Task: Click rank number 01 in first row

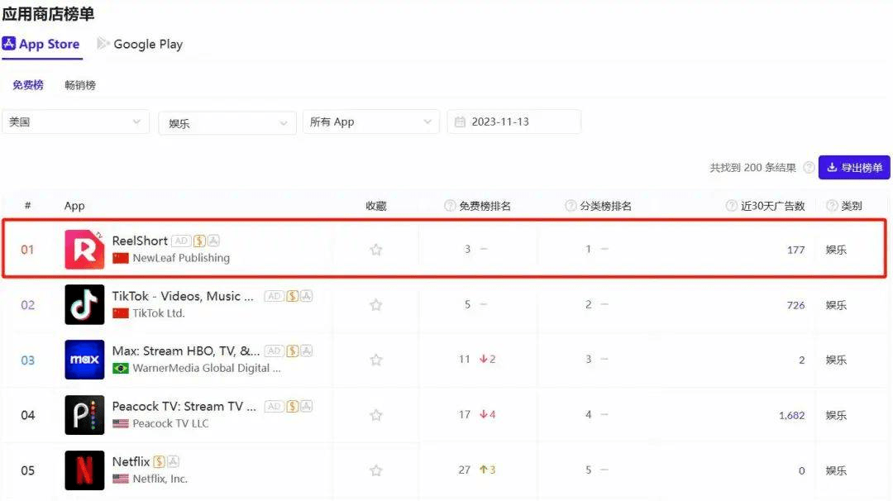Action: pos(27,250)
